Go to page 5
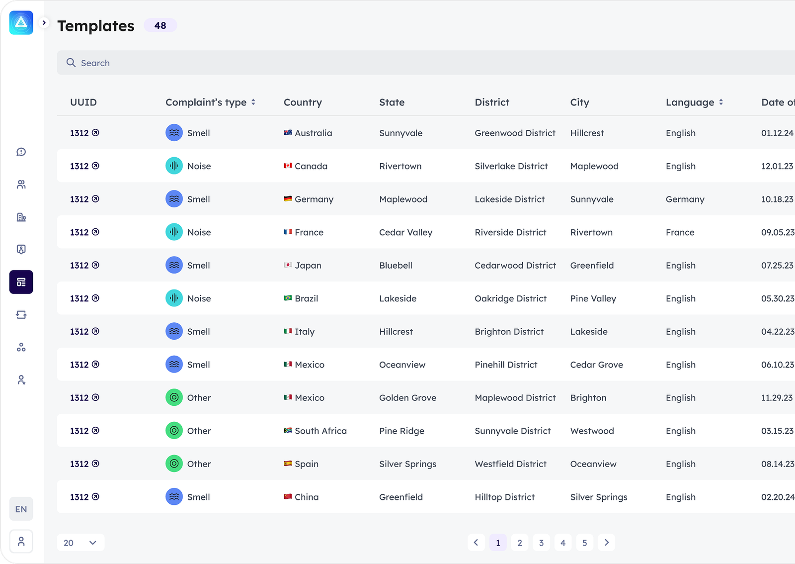 [584, 543]
